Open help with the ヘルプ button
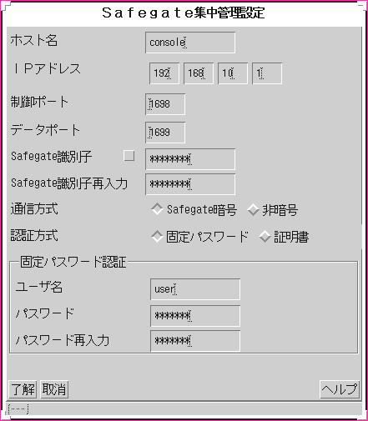 (x=340, y=389)
